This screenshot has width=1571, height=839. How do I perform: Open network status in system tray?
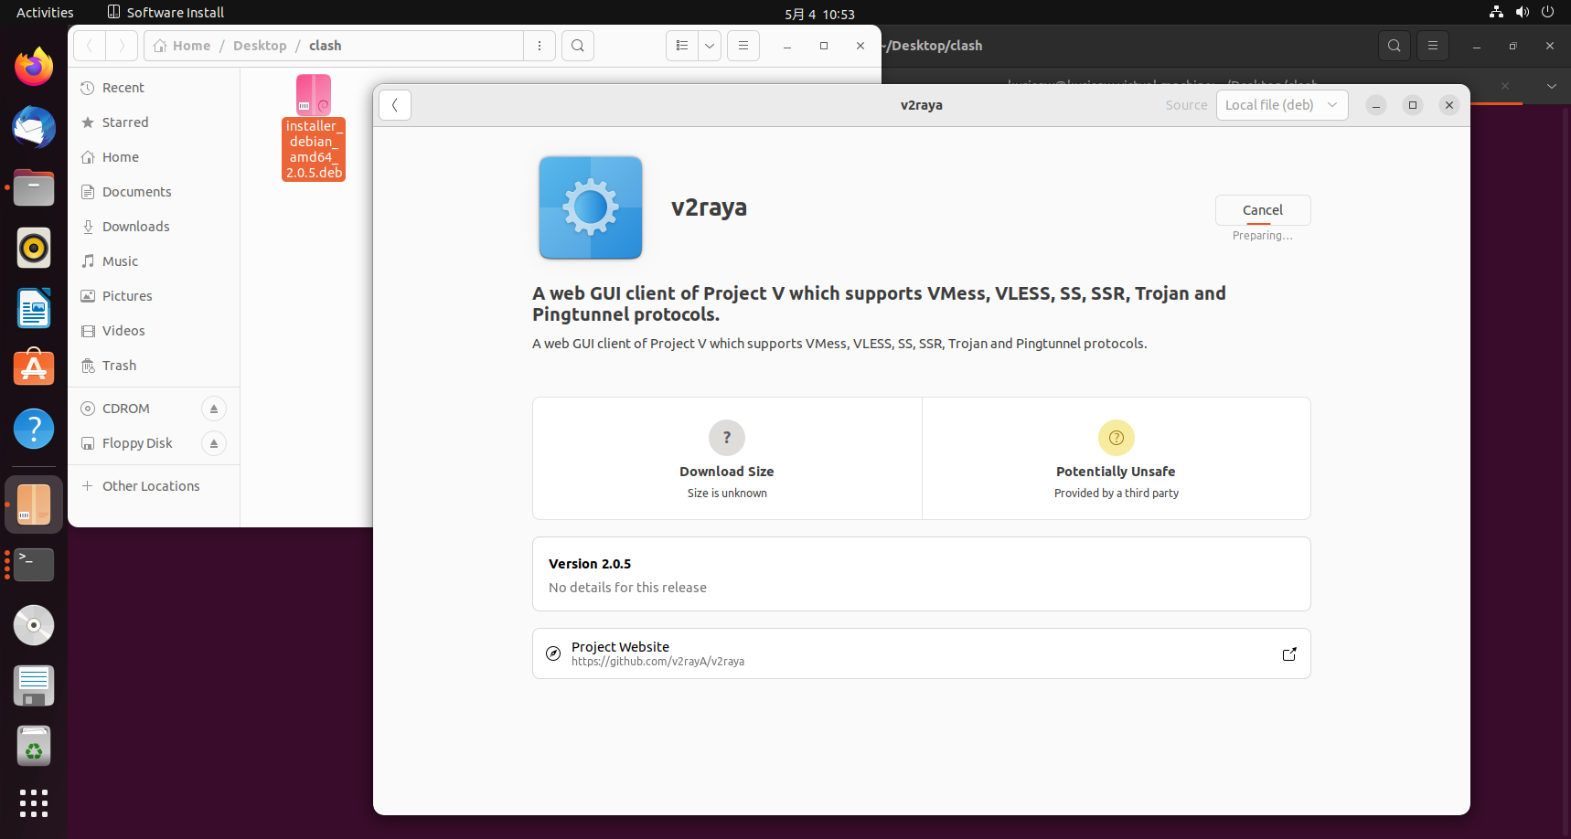click(x=1496, y=12)
